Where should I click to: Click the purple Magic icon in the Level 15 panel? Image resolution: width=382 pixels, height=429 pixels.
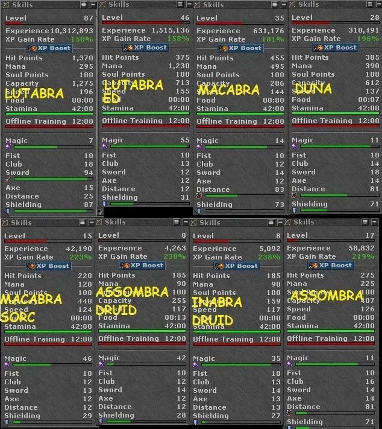click(7, 365)
